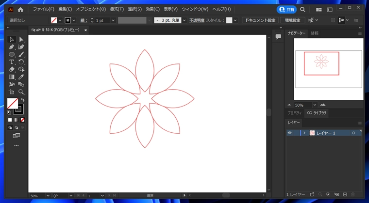Select the Ellipse tool

coord(12,55)
